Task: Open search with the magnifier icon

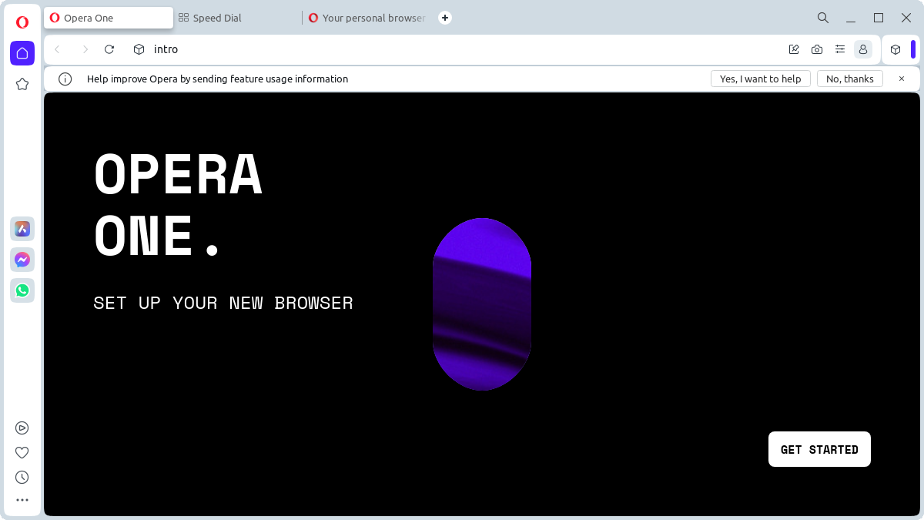Action: [822, 17]
